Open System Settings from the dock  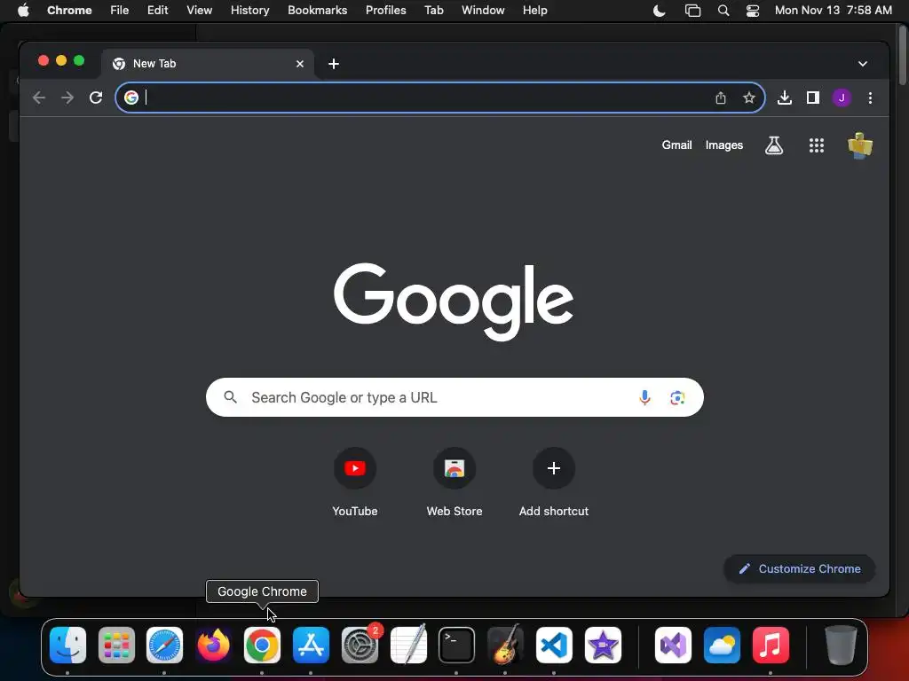tap(360, 646)
